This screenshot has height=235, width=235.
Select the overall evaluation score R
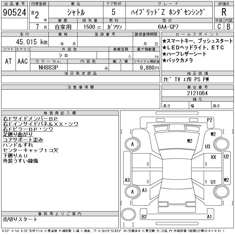point(224,12)
